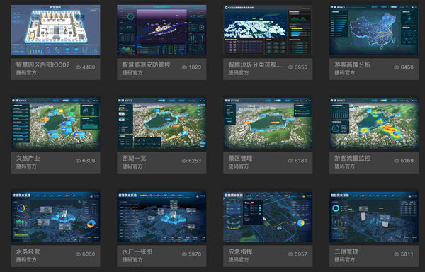The image size is (425, 272).
Task: Click the eye icon on 智慧能源安防管控 card
Action: (184, 67)
